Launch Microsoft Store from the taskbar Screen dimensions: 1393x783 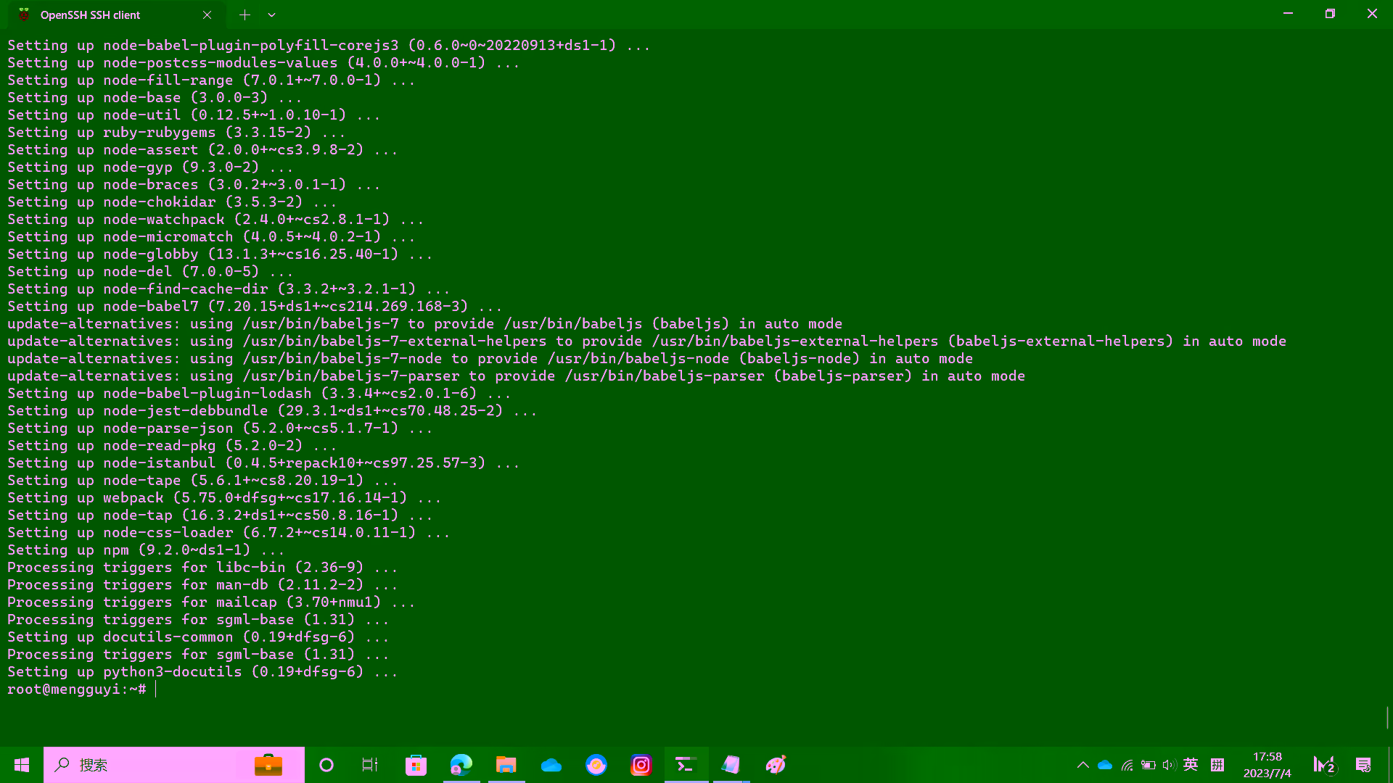point(416,765)
